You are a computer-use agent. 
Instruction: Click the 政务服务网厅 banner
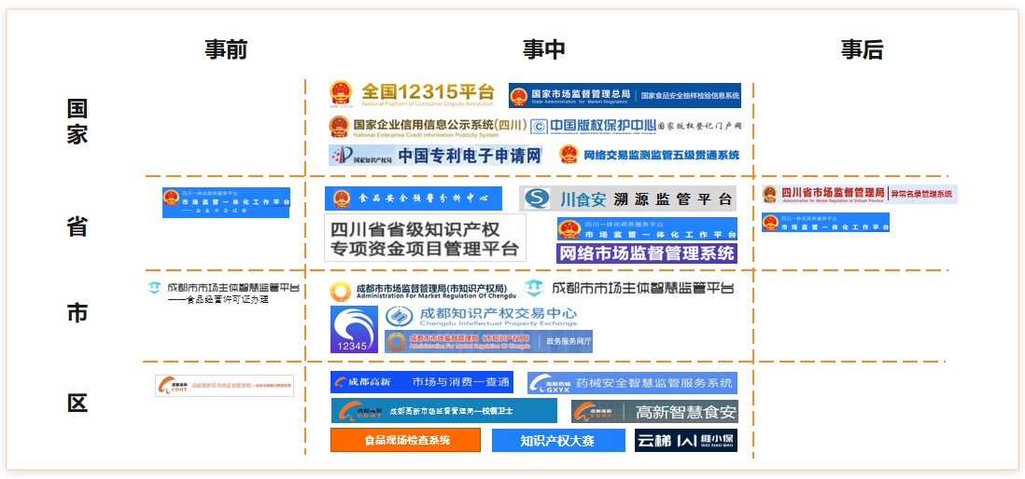489,341
